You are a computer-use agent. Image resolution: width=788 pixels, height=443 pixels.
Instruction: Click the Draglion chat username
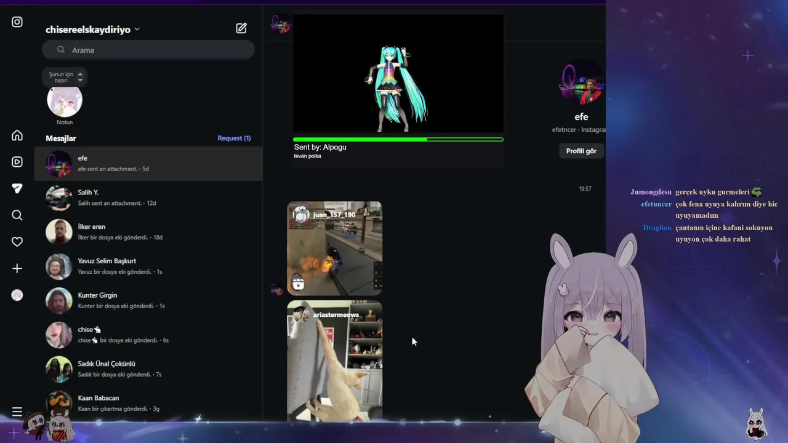pos(657,228)
